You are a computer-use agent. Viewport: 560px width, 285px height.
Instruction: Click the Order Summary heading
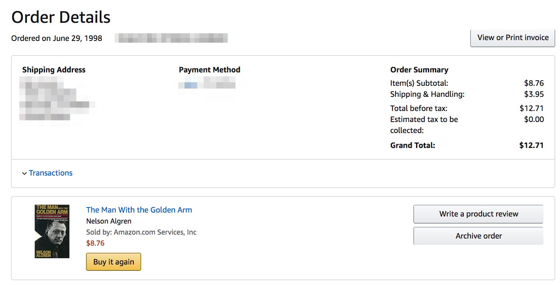coord(419,70)
